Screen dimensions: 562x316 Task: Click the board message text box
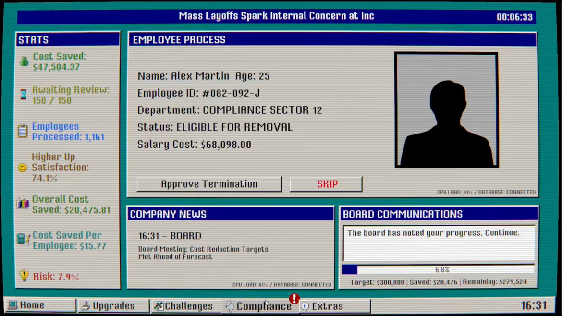439,243
